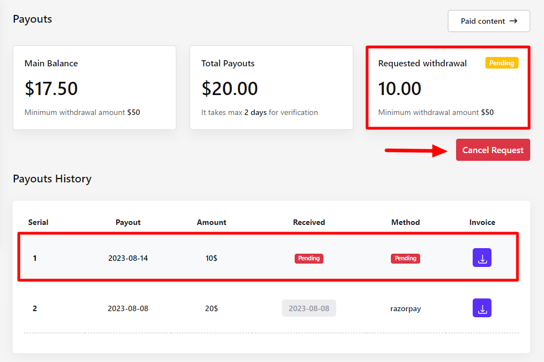Image resolution: width=544 pixels, height=362 pixels.
Task: Click the 10.00 requested withdrawal amount
Action: click(x=400, y=88)
